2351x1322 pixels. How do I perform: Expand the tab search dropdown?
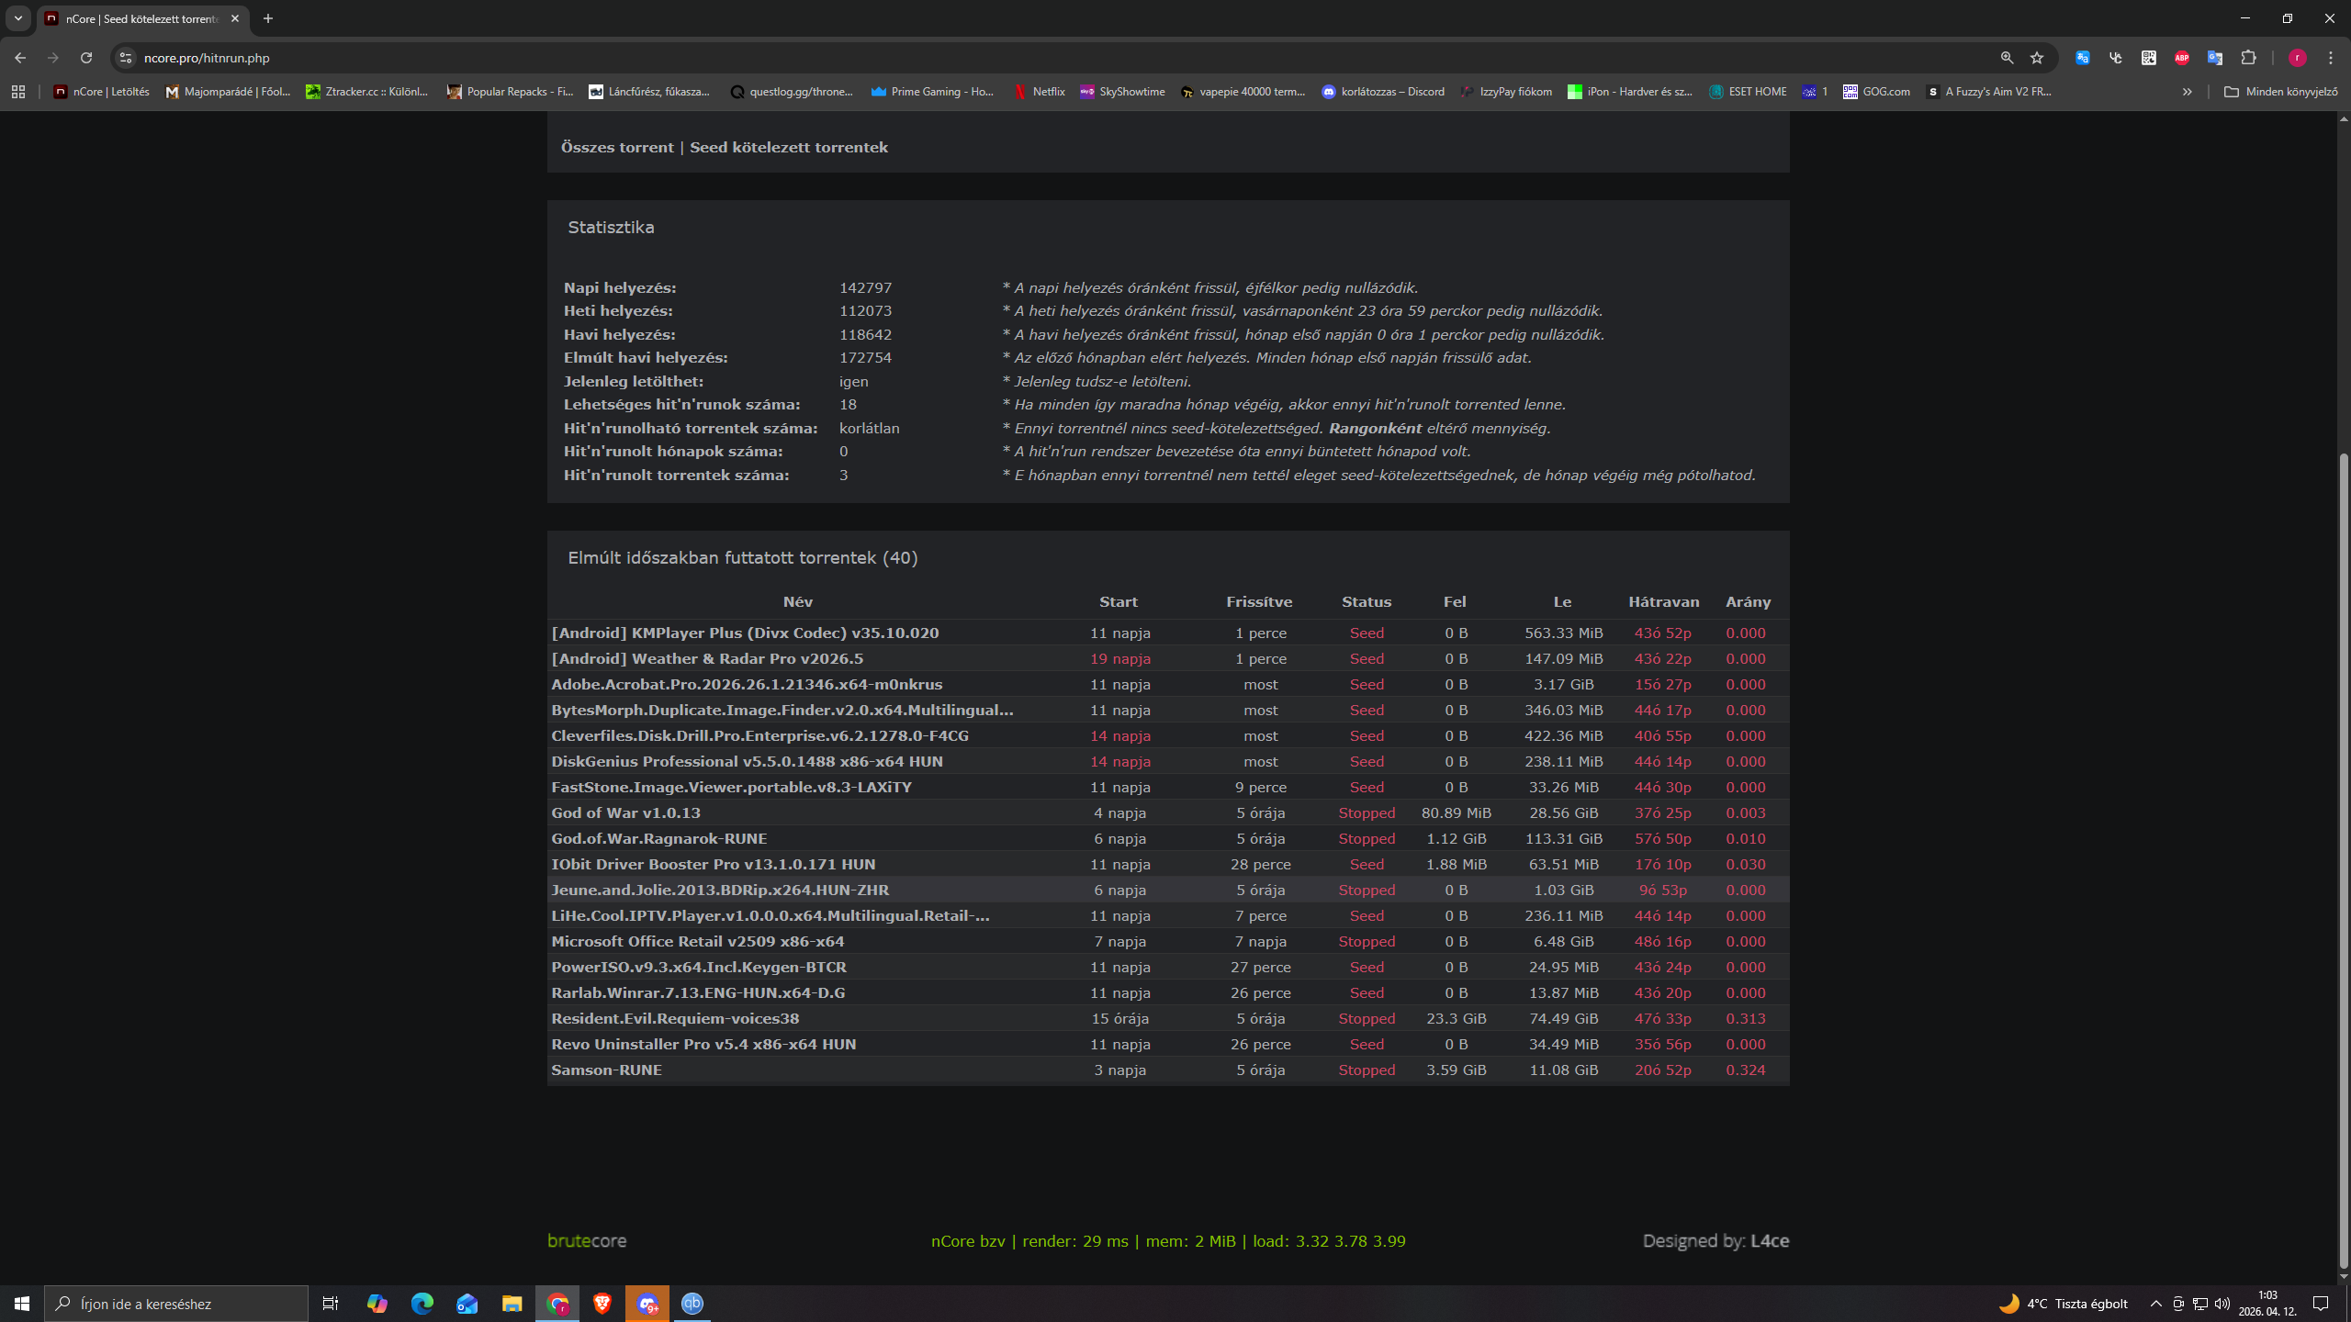click(x=18, y=18)
